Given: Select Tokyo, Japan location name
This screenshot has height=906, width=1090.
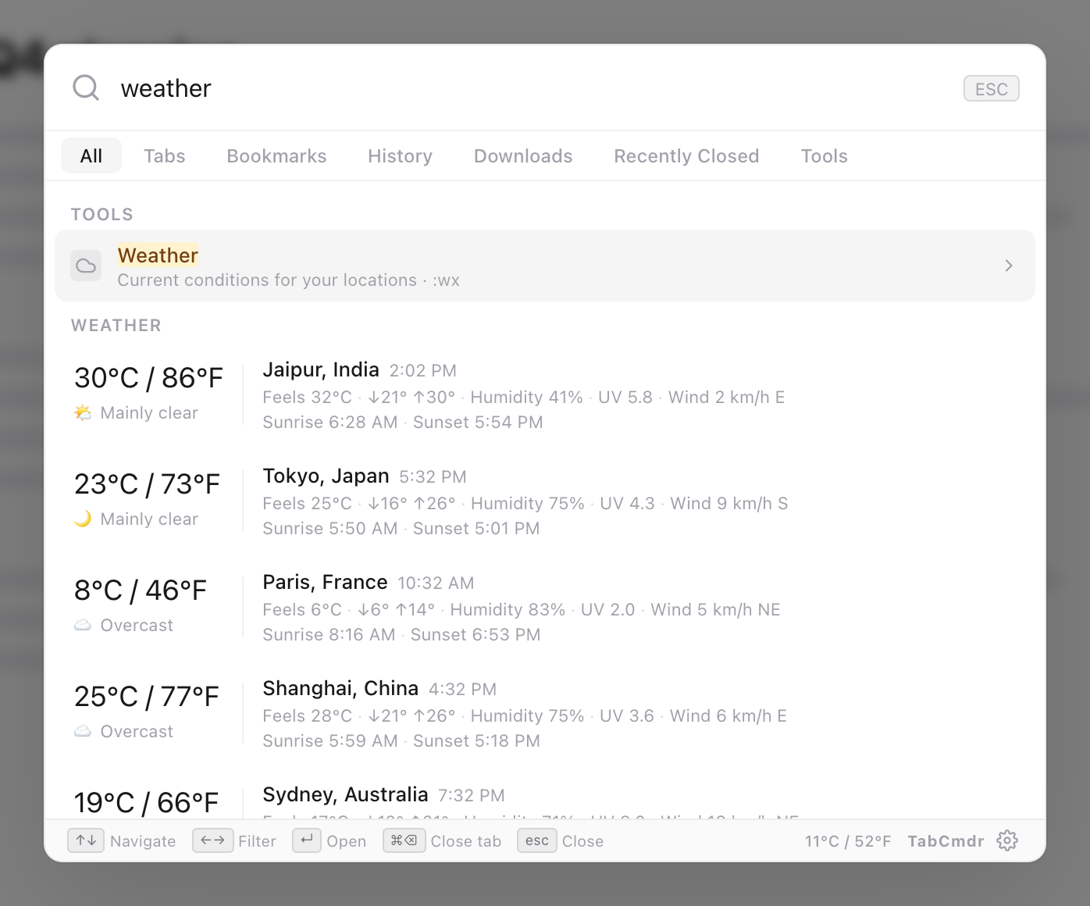Looking at the screenshot, I should point(326,476).
